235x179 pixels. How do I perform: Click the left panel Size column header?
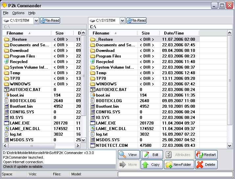click(59, 33)
